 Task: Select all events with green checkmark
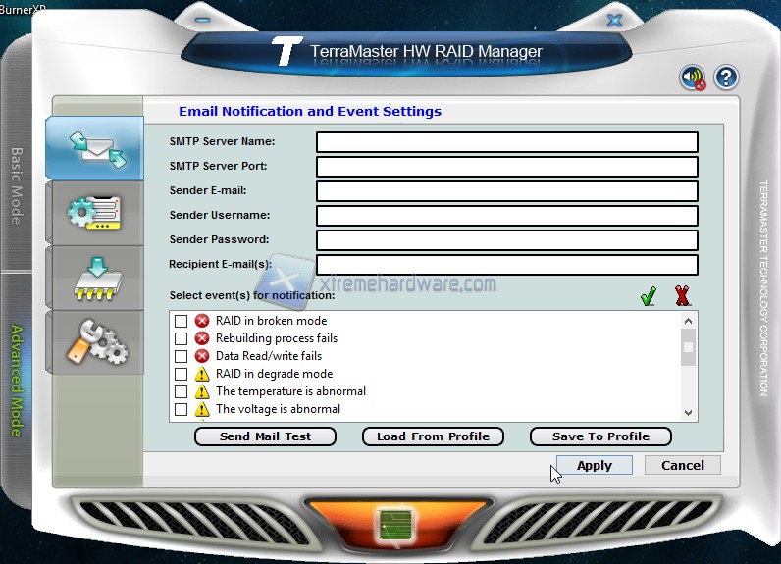click(x=648, y=296)
